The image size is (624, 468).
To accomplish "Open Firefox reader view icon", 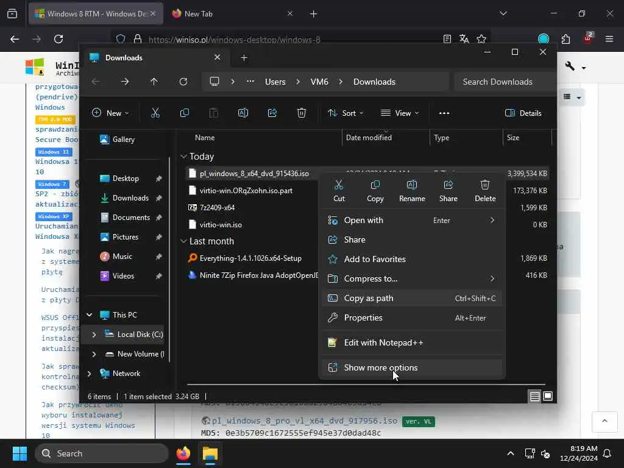I will click(447, 39).
